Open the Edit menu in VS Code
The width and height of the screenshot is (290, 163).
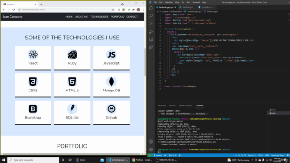coord(161,2)
